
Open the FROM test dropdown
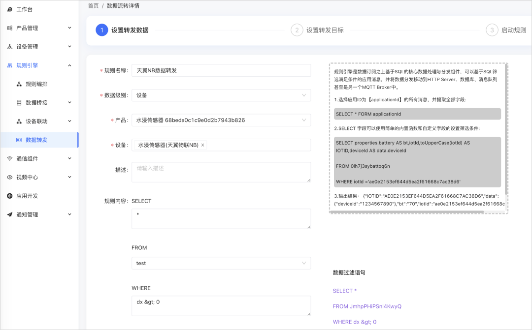click(221, 263)
